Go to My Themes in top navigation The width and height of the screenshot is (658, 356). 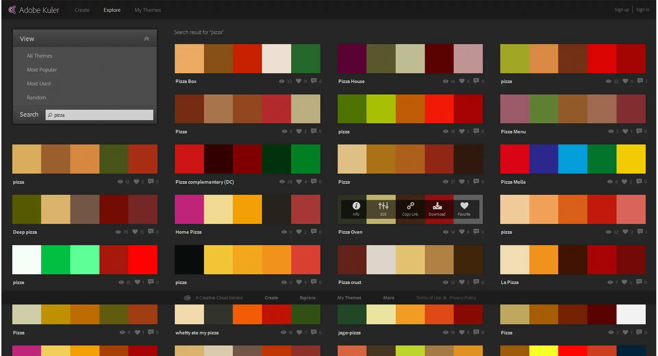pyautogui.click(x=148, y=10)
